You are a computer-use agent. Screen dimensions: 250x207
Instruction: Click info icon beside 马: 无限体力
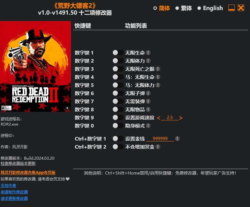point(158,85)
